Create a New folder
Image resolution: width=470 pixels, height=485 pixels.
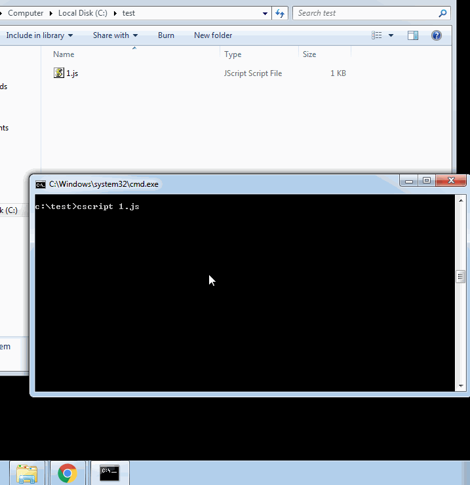(213, 35)
